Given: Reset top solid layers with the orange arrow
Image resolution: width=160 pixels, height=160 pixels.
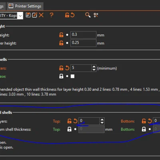Looking at the screenshot, I should [x=75, y=121].
